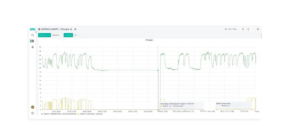
Task: Click the Principal dashboard title in breadcrumb
Action: point(65,29)
